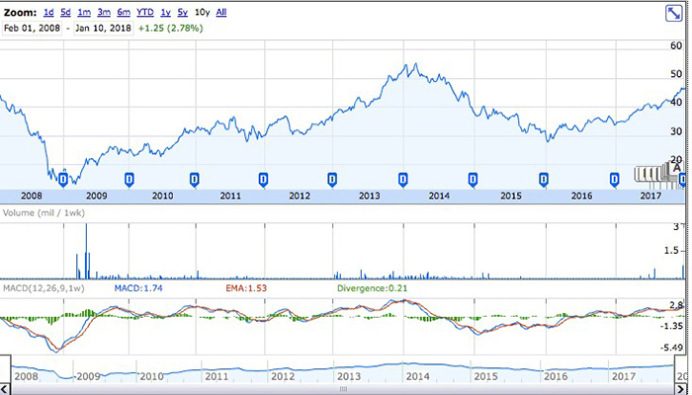The height and width of the screenshot is (395, 692).
Task: Select dividend marker between 2013 and 2014
Action: pos(403,179)
